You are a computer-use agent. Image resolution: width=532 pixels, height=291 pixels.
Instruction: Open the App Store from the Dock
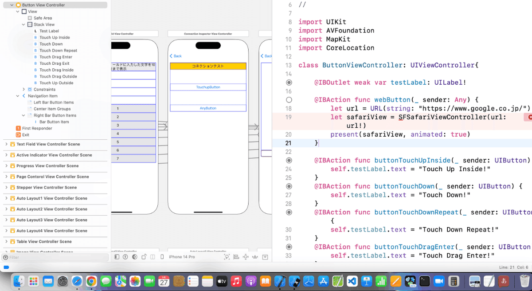coord(323,281)
